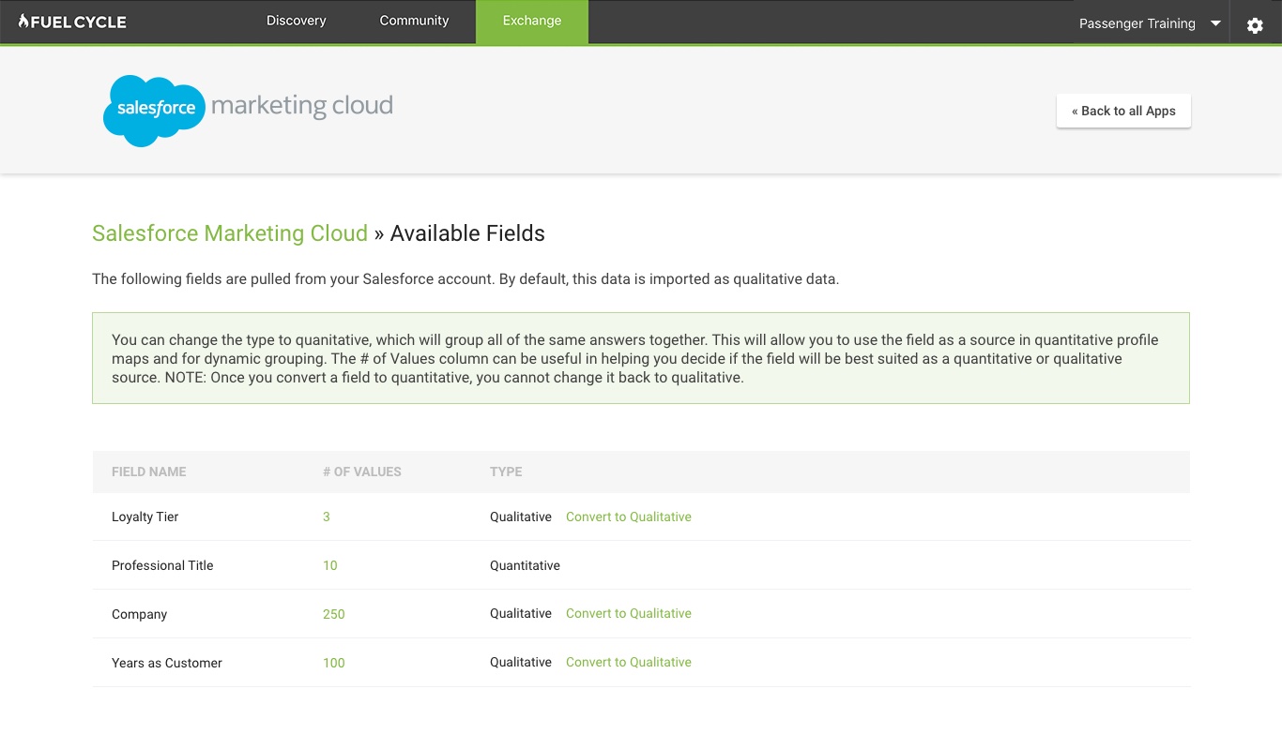This screenshot has height=734, width=1282.
Task: Convert the Loyalty Tier field type
Action: (629, 517)
